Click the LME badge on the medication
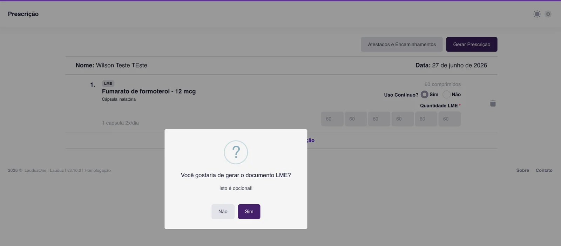This screenshot has width=561, height=246. [x=108, y=84]
